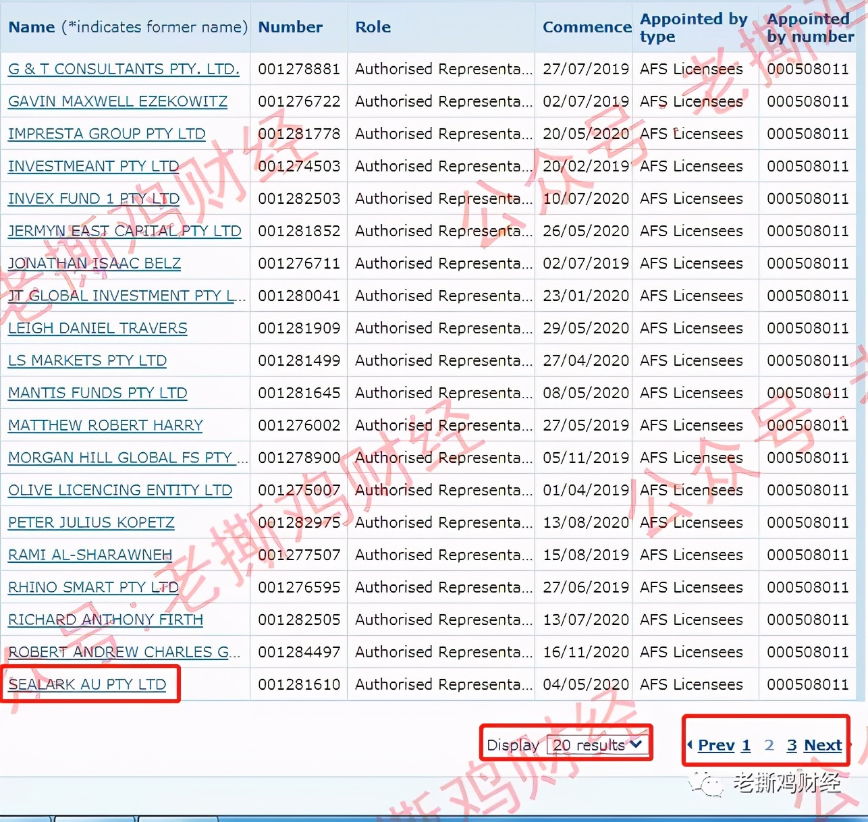Select number cell 001282503
The height and width of the screenshot is (822, 868).
299,198
